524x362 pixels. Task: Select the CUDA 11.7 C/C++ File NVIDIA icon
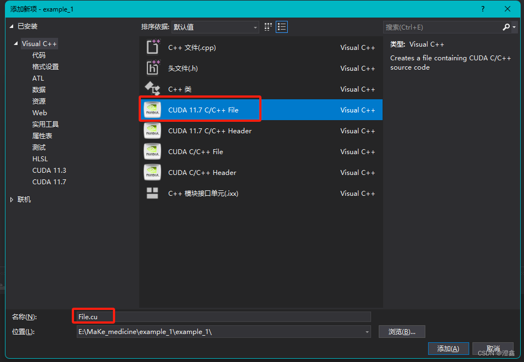(152, 109)
